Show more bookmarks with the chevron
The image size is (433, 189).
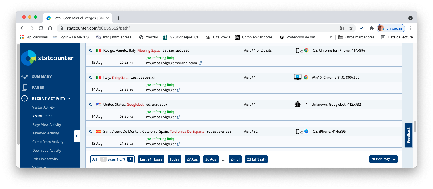[x=331, y=37]
